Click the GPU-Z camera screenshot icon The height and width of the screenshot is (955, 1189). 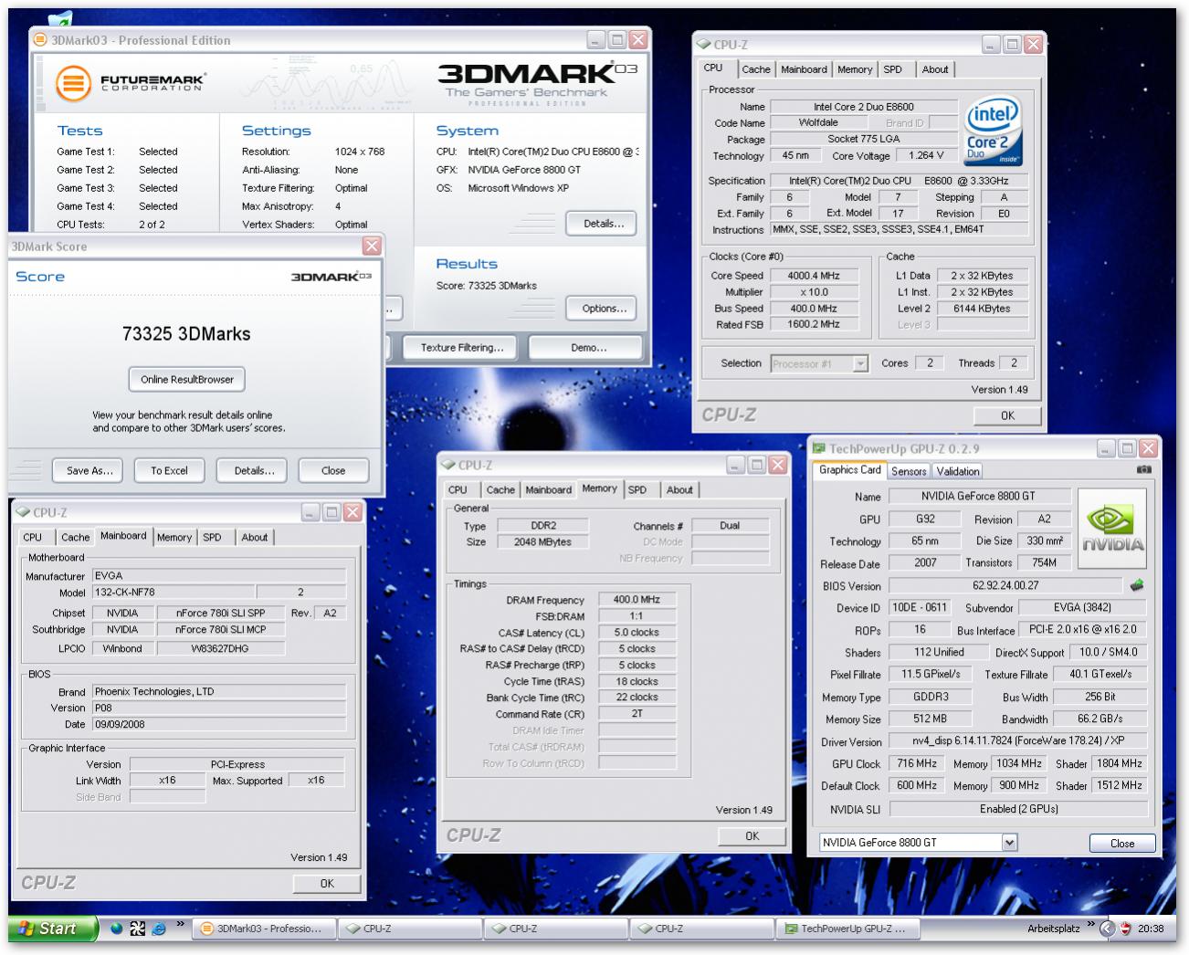click(1143, 470)
